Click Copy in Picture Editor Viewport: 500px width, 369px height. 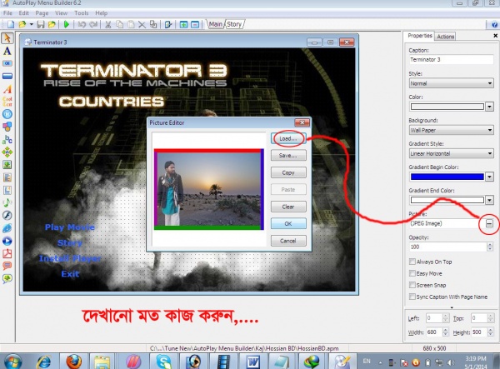[288, 172]
